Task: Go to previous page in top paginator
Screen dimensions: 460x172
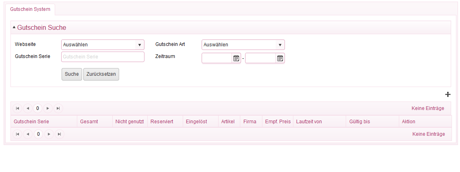Action: pyautogui.click(x=28, y=108)
